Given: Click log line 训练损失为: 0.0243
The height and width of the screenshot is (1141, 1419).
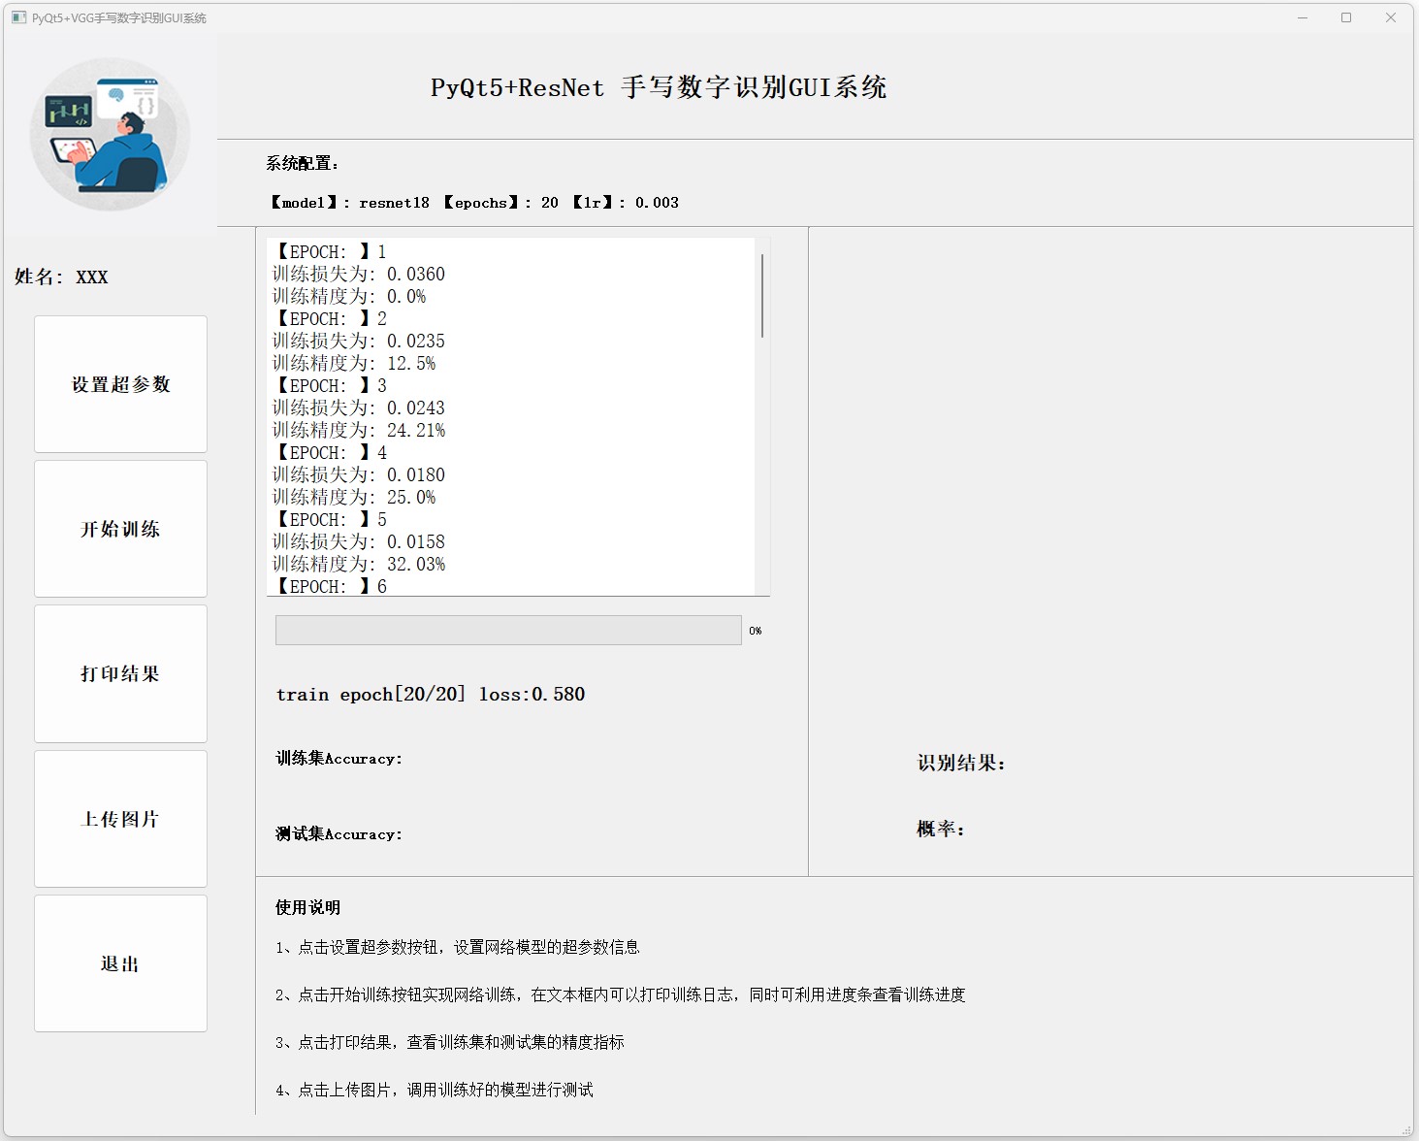Looking at the screenshot, I should pyautogui.click(x=359, y=407).
